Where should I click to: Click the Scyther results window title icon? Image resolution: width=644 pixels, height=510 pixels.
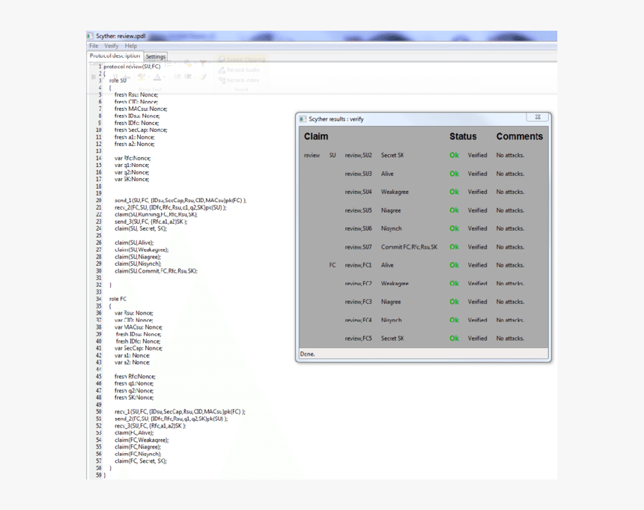click(x=303, y=117)
